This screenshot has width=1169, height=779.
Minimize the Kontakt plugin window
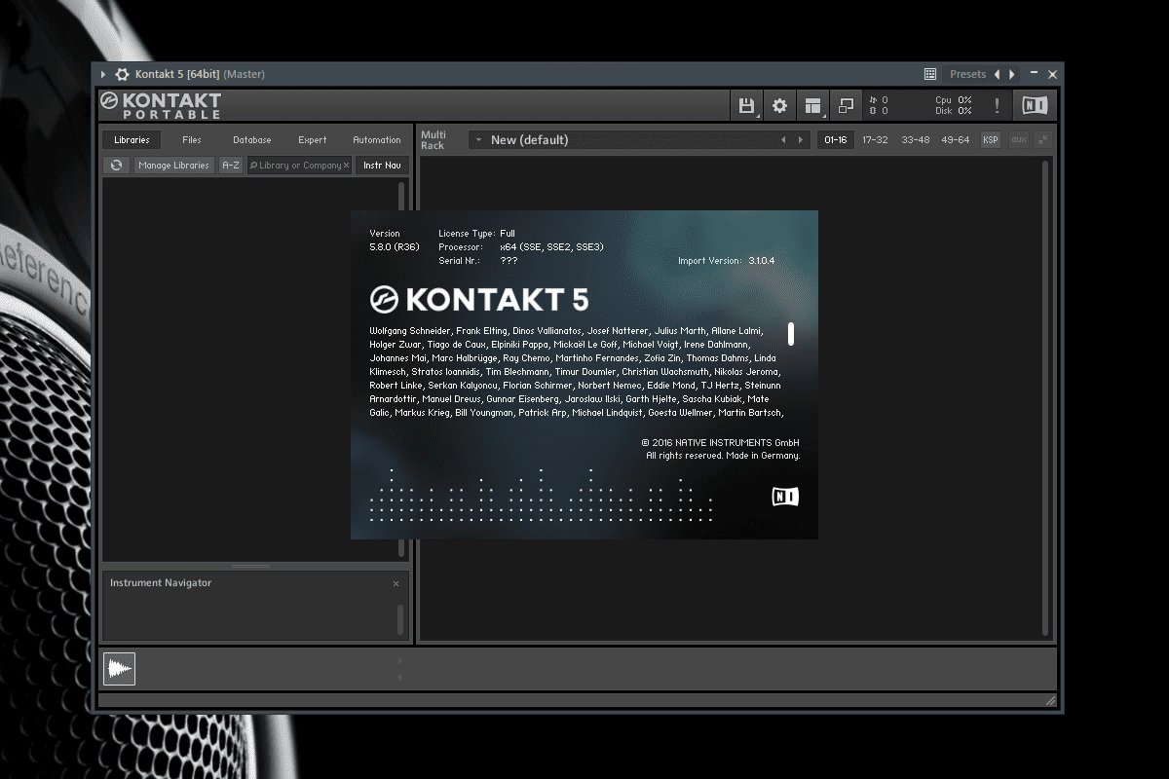tap(1035, 74)
